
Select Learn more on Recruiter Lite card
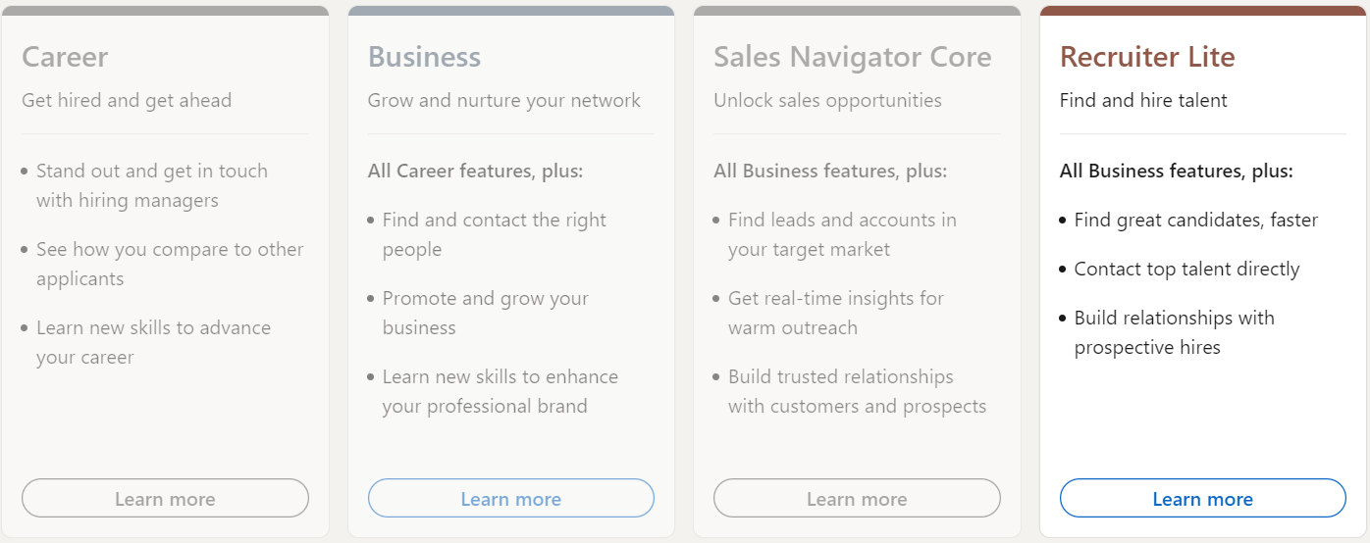[x=1202, y=498]
